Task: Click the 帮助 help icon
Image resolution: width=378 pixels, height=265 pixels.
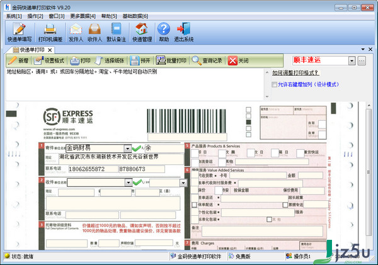Action: tap(164, 32)
